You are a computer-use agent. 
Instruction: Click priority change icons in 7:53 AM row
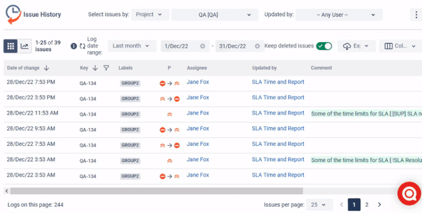[169, 145]
